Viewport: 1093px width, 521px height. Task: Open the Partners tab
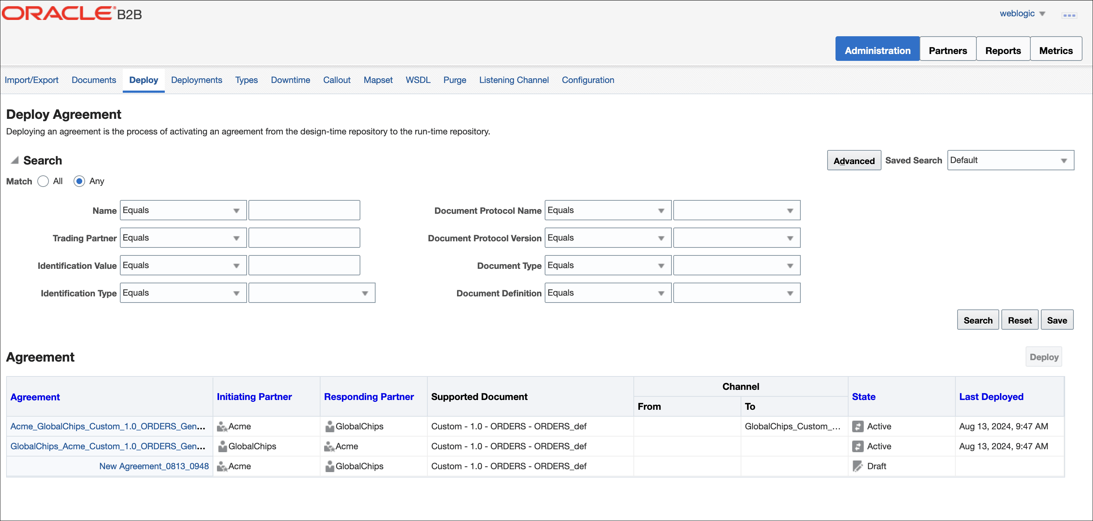click(x=947, y=50)
